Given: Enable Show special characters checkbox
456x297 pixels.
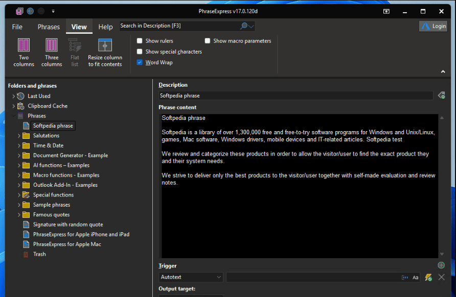Looking at the screenshot, I should coord(140,52).
